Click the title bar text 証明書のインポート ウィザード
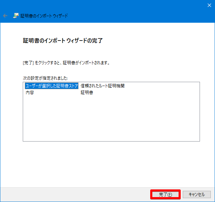Image resolution: width=215 pixels, height=202 pixels. 44,16
